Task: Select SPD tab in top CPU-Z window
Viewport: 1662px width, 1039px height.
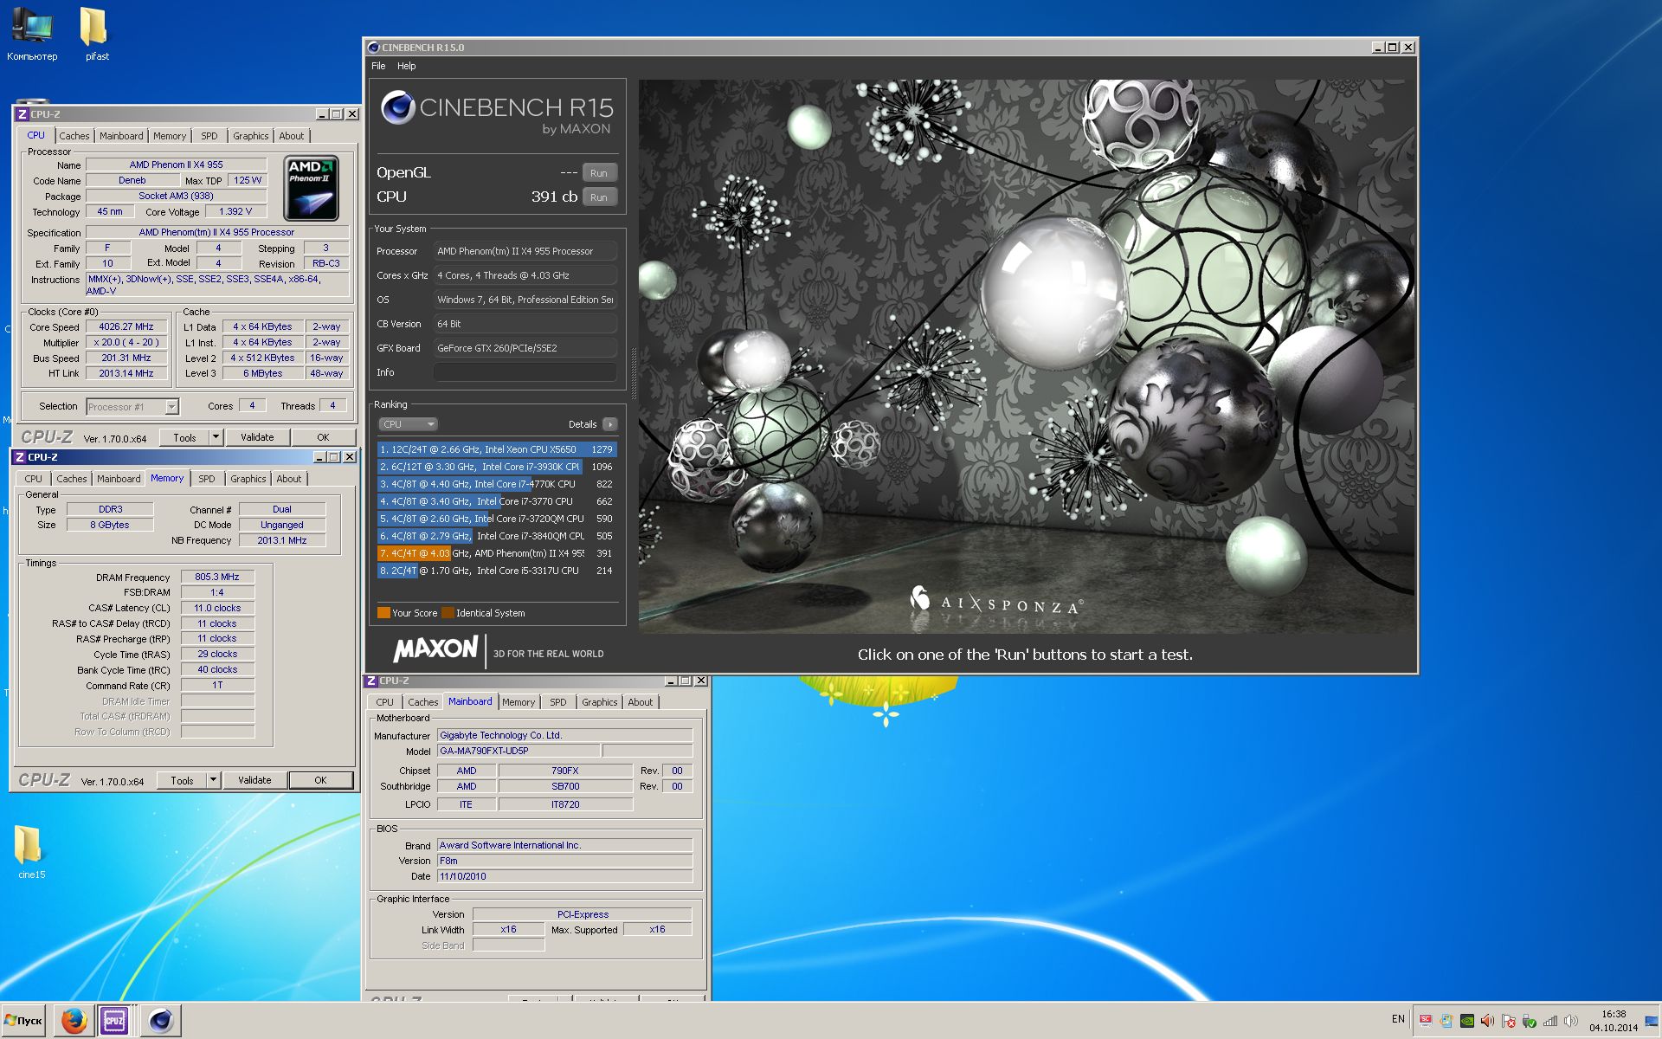Action: pos(209,136)
